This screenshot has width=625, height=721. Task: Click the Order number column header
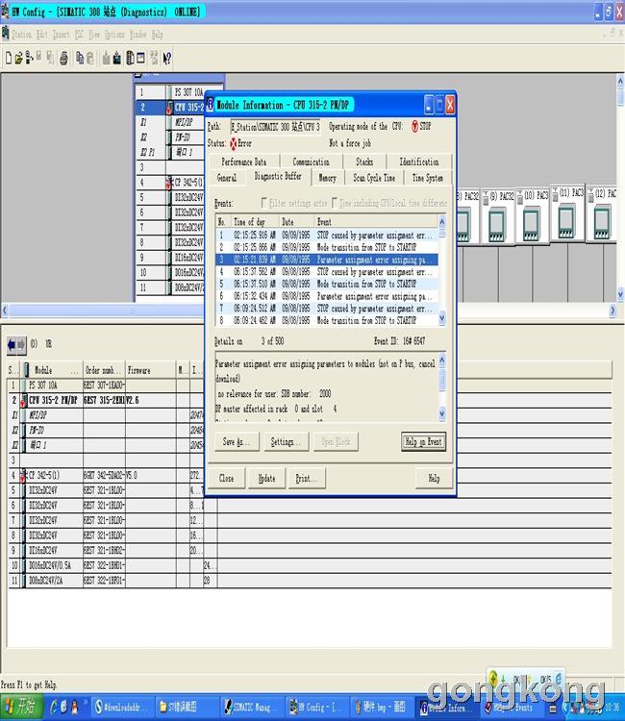pos(104,370)
